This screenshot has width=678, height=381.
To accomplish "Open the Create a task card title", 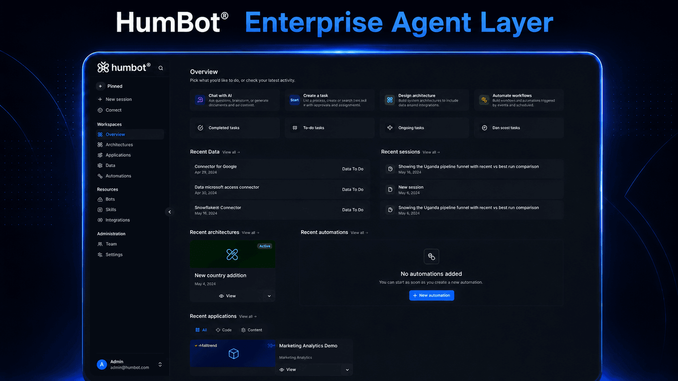I will tap(315, 96).
